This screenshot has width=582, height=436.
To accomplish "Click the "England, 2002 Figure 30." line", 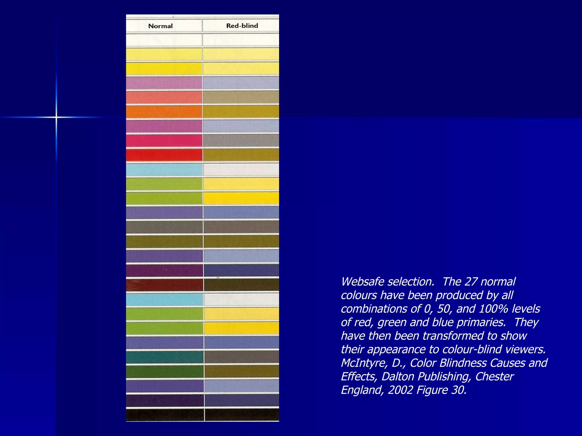I will click(404, 390).
